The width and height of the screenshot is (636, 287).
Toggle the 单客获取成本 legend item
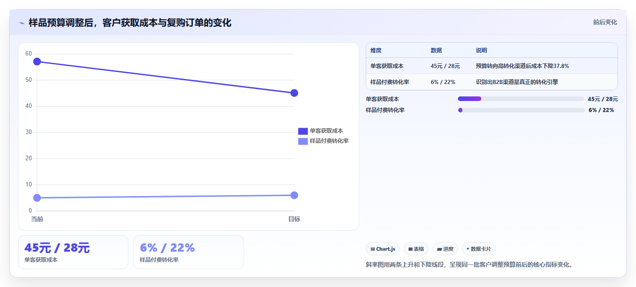pos(321,131)
